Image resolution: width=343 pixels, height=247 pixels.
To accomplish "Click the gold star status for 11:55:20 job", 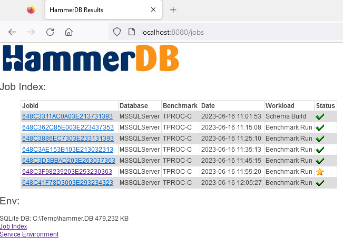I will coord(320,172).
